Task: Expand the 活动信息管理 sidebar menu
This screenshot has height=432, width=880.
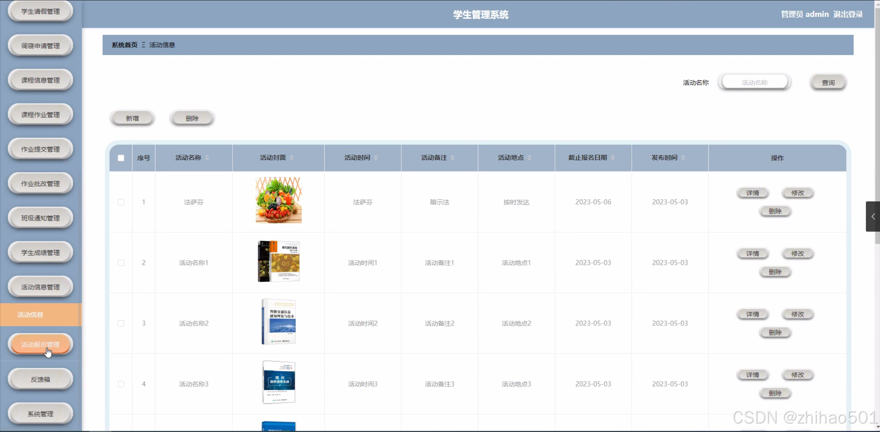Action: click(41, 287)
